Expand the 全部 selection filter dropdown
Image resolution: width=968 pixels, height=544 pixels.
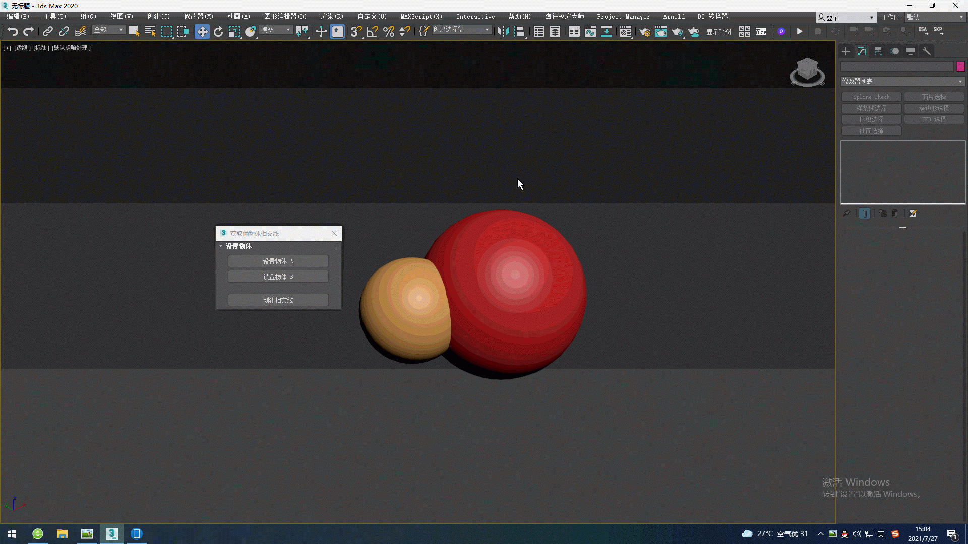click(x=108, y=30)
